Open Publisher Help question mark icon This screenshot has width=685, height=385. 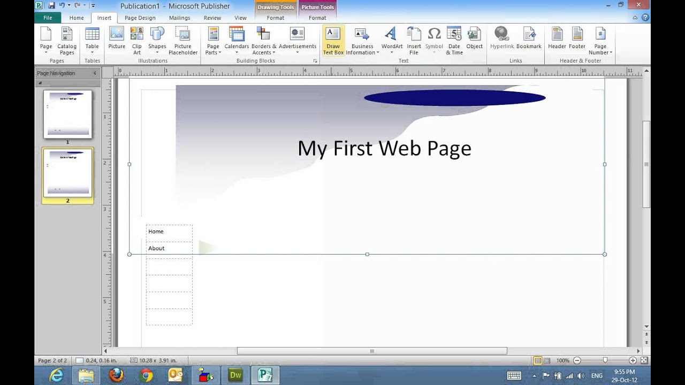coord(645,18)
